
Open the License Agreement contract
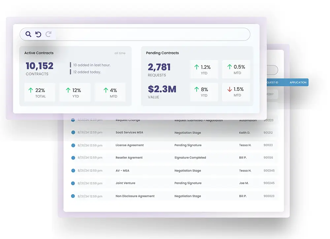[x=129, y=145]
